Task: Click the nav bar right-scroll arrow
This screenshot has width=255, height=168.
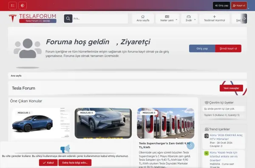Action: [x=245, y=19]
